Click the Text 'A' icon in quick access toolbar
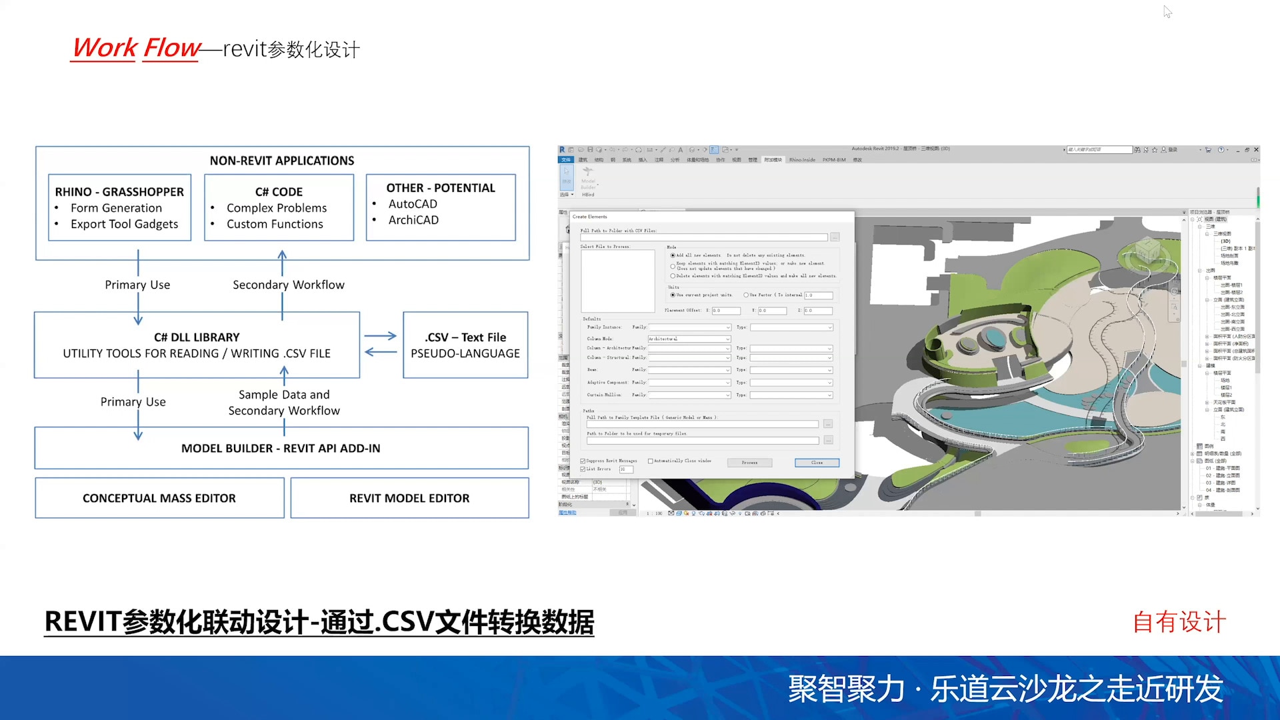 681,150
